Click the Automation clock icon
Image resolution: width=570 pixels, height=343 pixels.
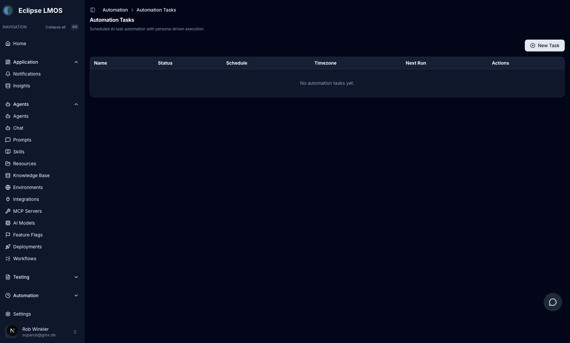[8, 296]
